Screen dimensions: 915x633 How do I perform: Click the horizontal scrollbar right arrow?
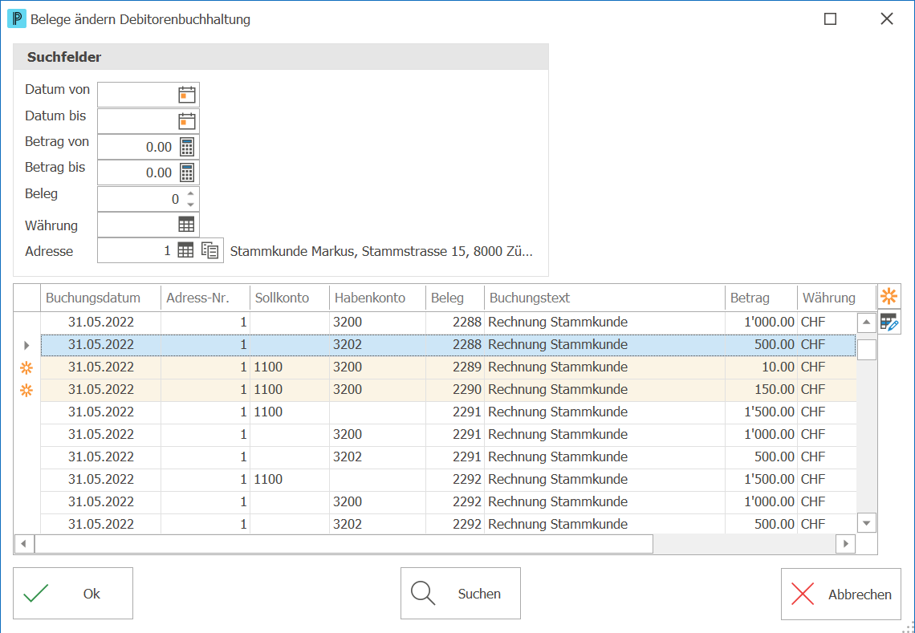click(845, 544)
